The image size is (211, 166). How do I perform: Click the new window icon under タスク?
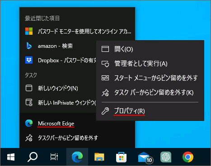click(29, 88)
